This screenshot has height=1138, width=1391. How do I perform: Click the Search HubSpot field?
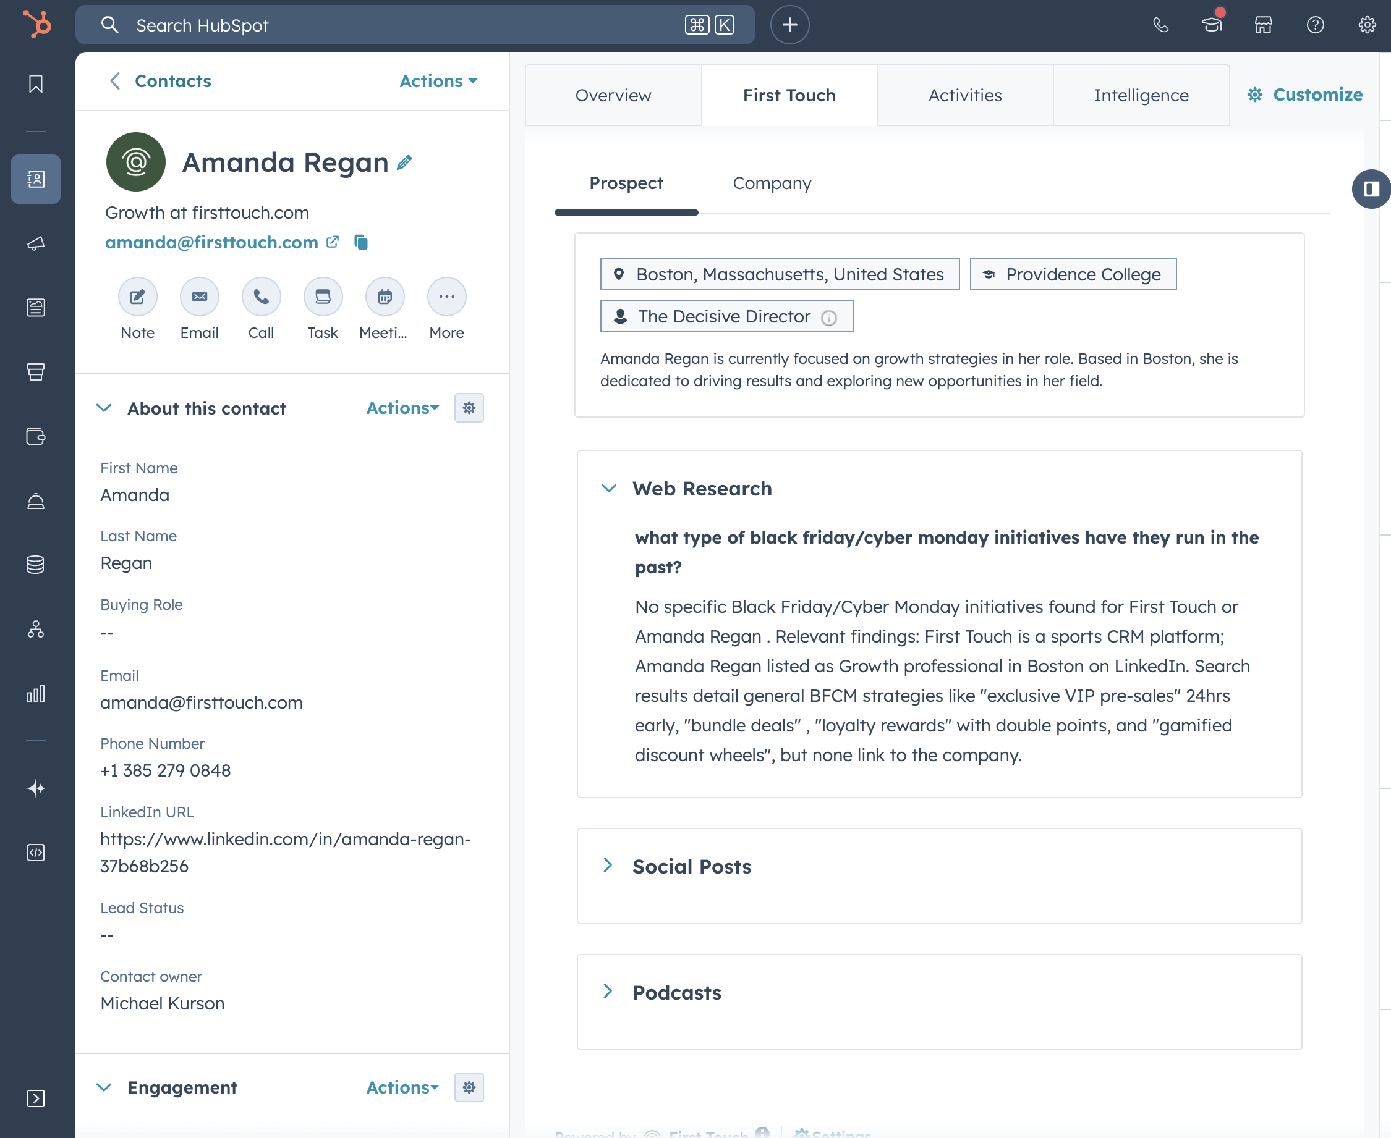pyautogui.click(x=413, y=25)
